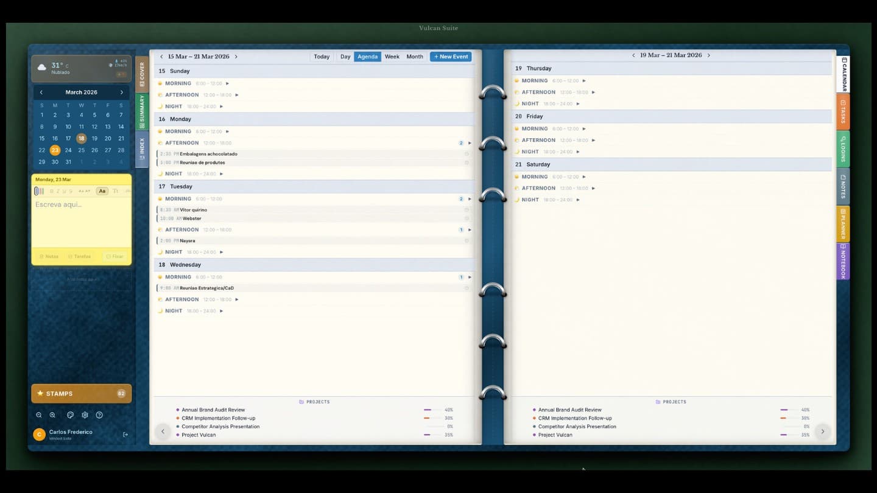The height and width of the screenshot is (493, 877).
Task: Click the star icon on Stamps
Action: pyautogui.click(x=40, y=393)
